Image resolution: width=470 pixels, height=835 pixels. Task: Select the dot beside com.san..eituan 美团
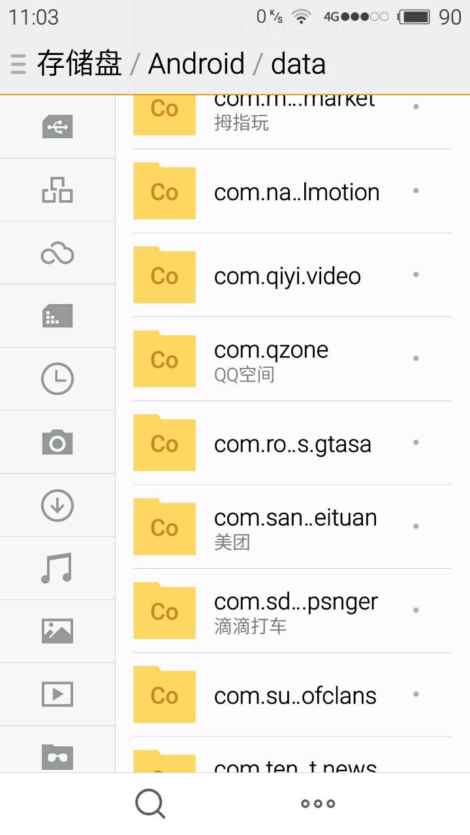pos(416,526)
